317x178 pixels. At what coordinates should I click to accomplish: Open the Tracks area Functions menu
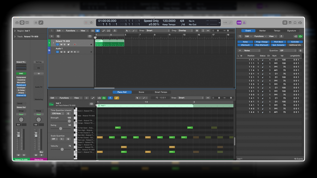[x=72, y=31]
